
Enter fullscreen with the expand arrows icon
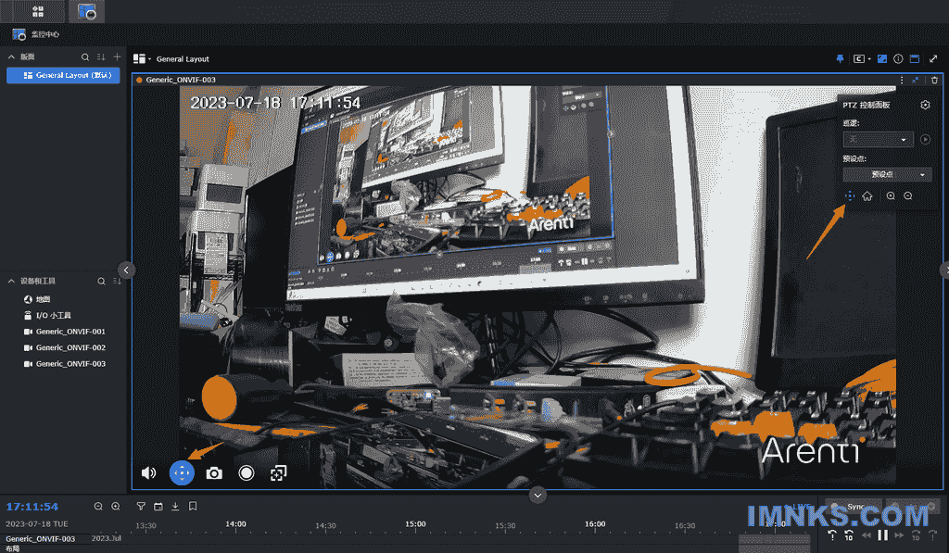(x=933, y=58)
